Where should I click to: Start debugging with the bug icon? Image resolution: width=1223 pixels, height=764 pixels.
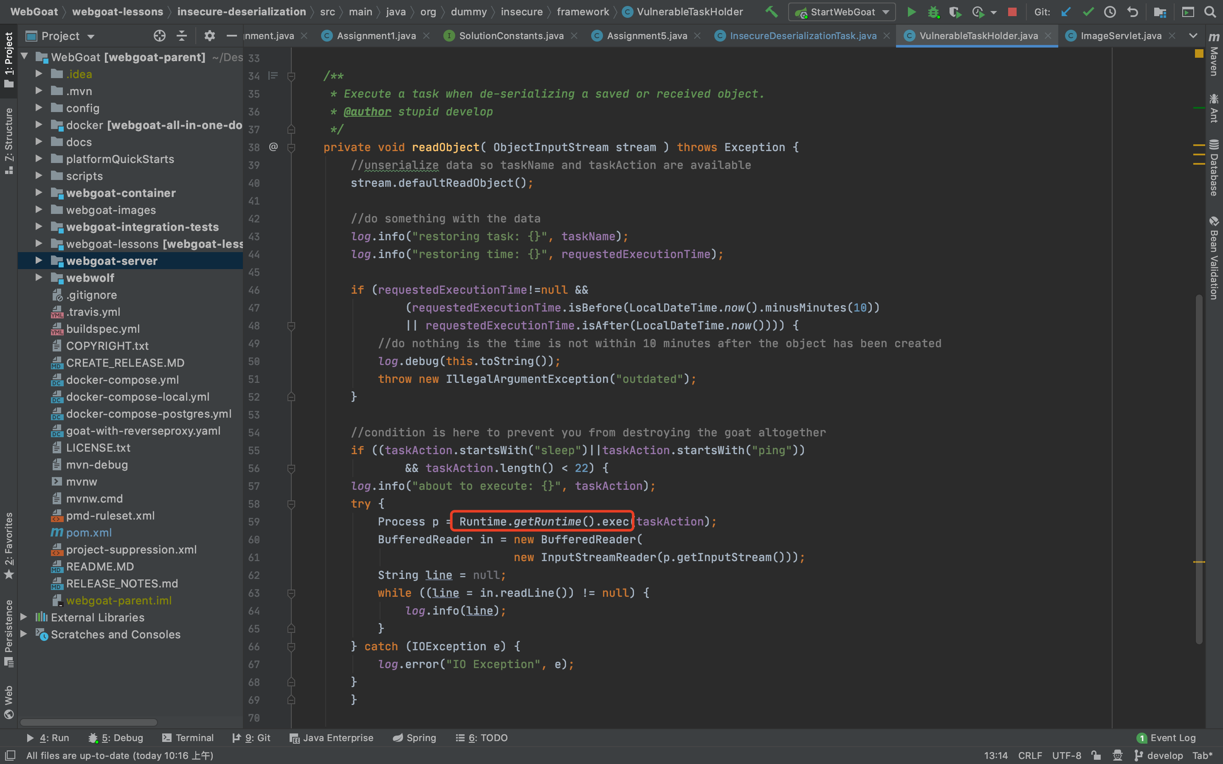click(x=933, y=11)
